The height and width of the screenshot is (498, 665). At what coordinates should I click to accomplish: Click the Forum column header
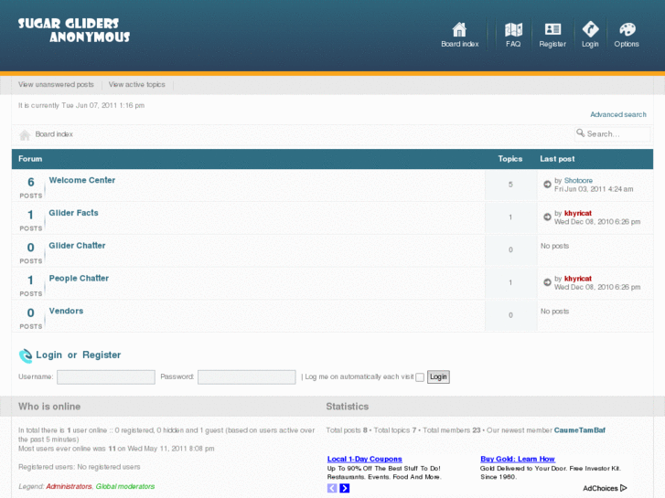pos(30,158)
